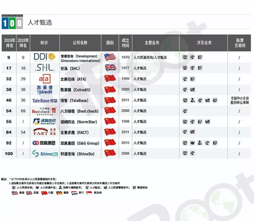254x221 pixels.
Task: Click the SHL logo
Action: 44,68
